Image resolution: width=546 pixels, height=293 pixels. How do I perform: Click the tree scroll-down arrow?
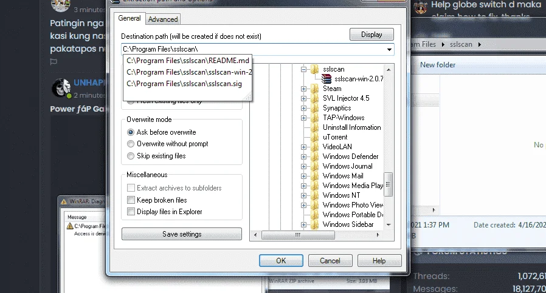(389, 225)
